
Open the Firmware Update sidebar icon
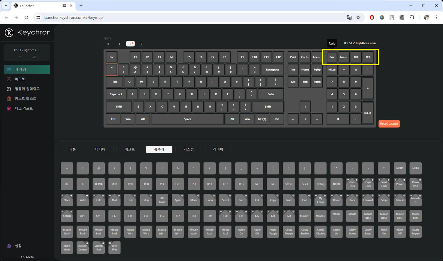pyautogui.click(x=9, y=89)
